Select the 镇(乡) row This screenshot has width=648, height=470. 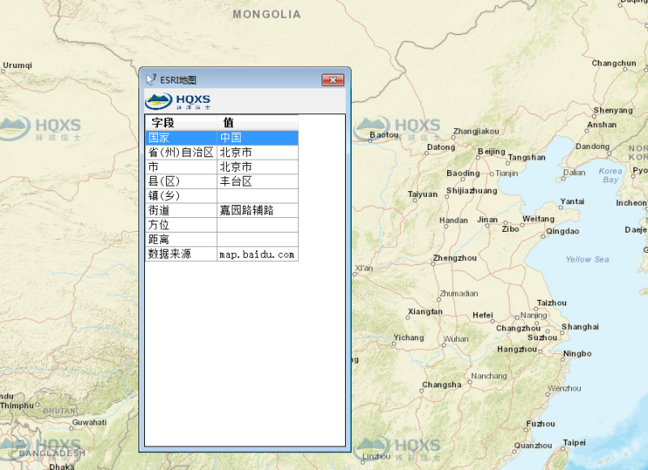[x=181, y=196]
